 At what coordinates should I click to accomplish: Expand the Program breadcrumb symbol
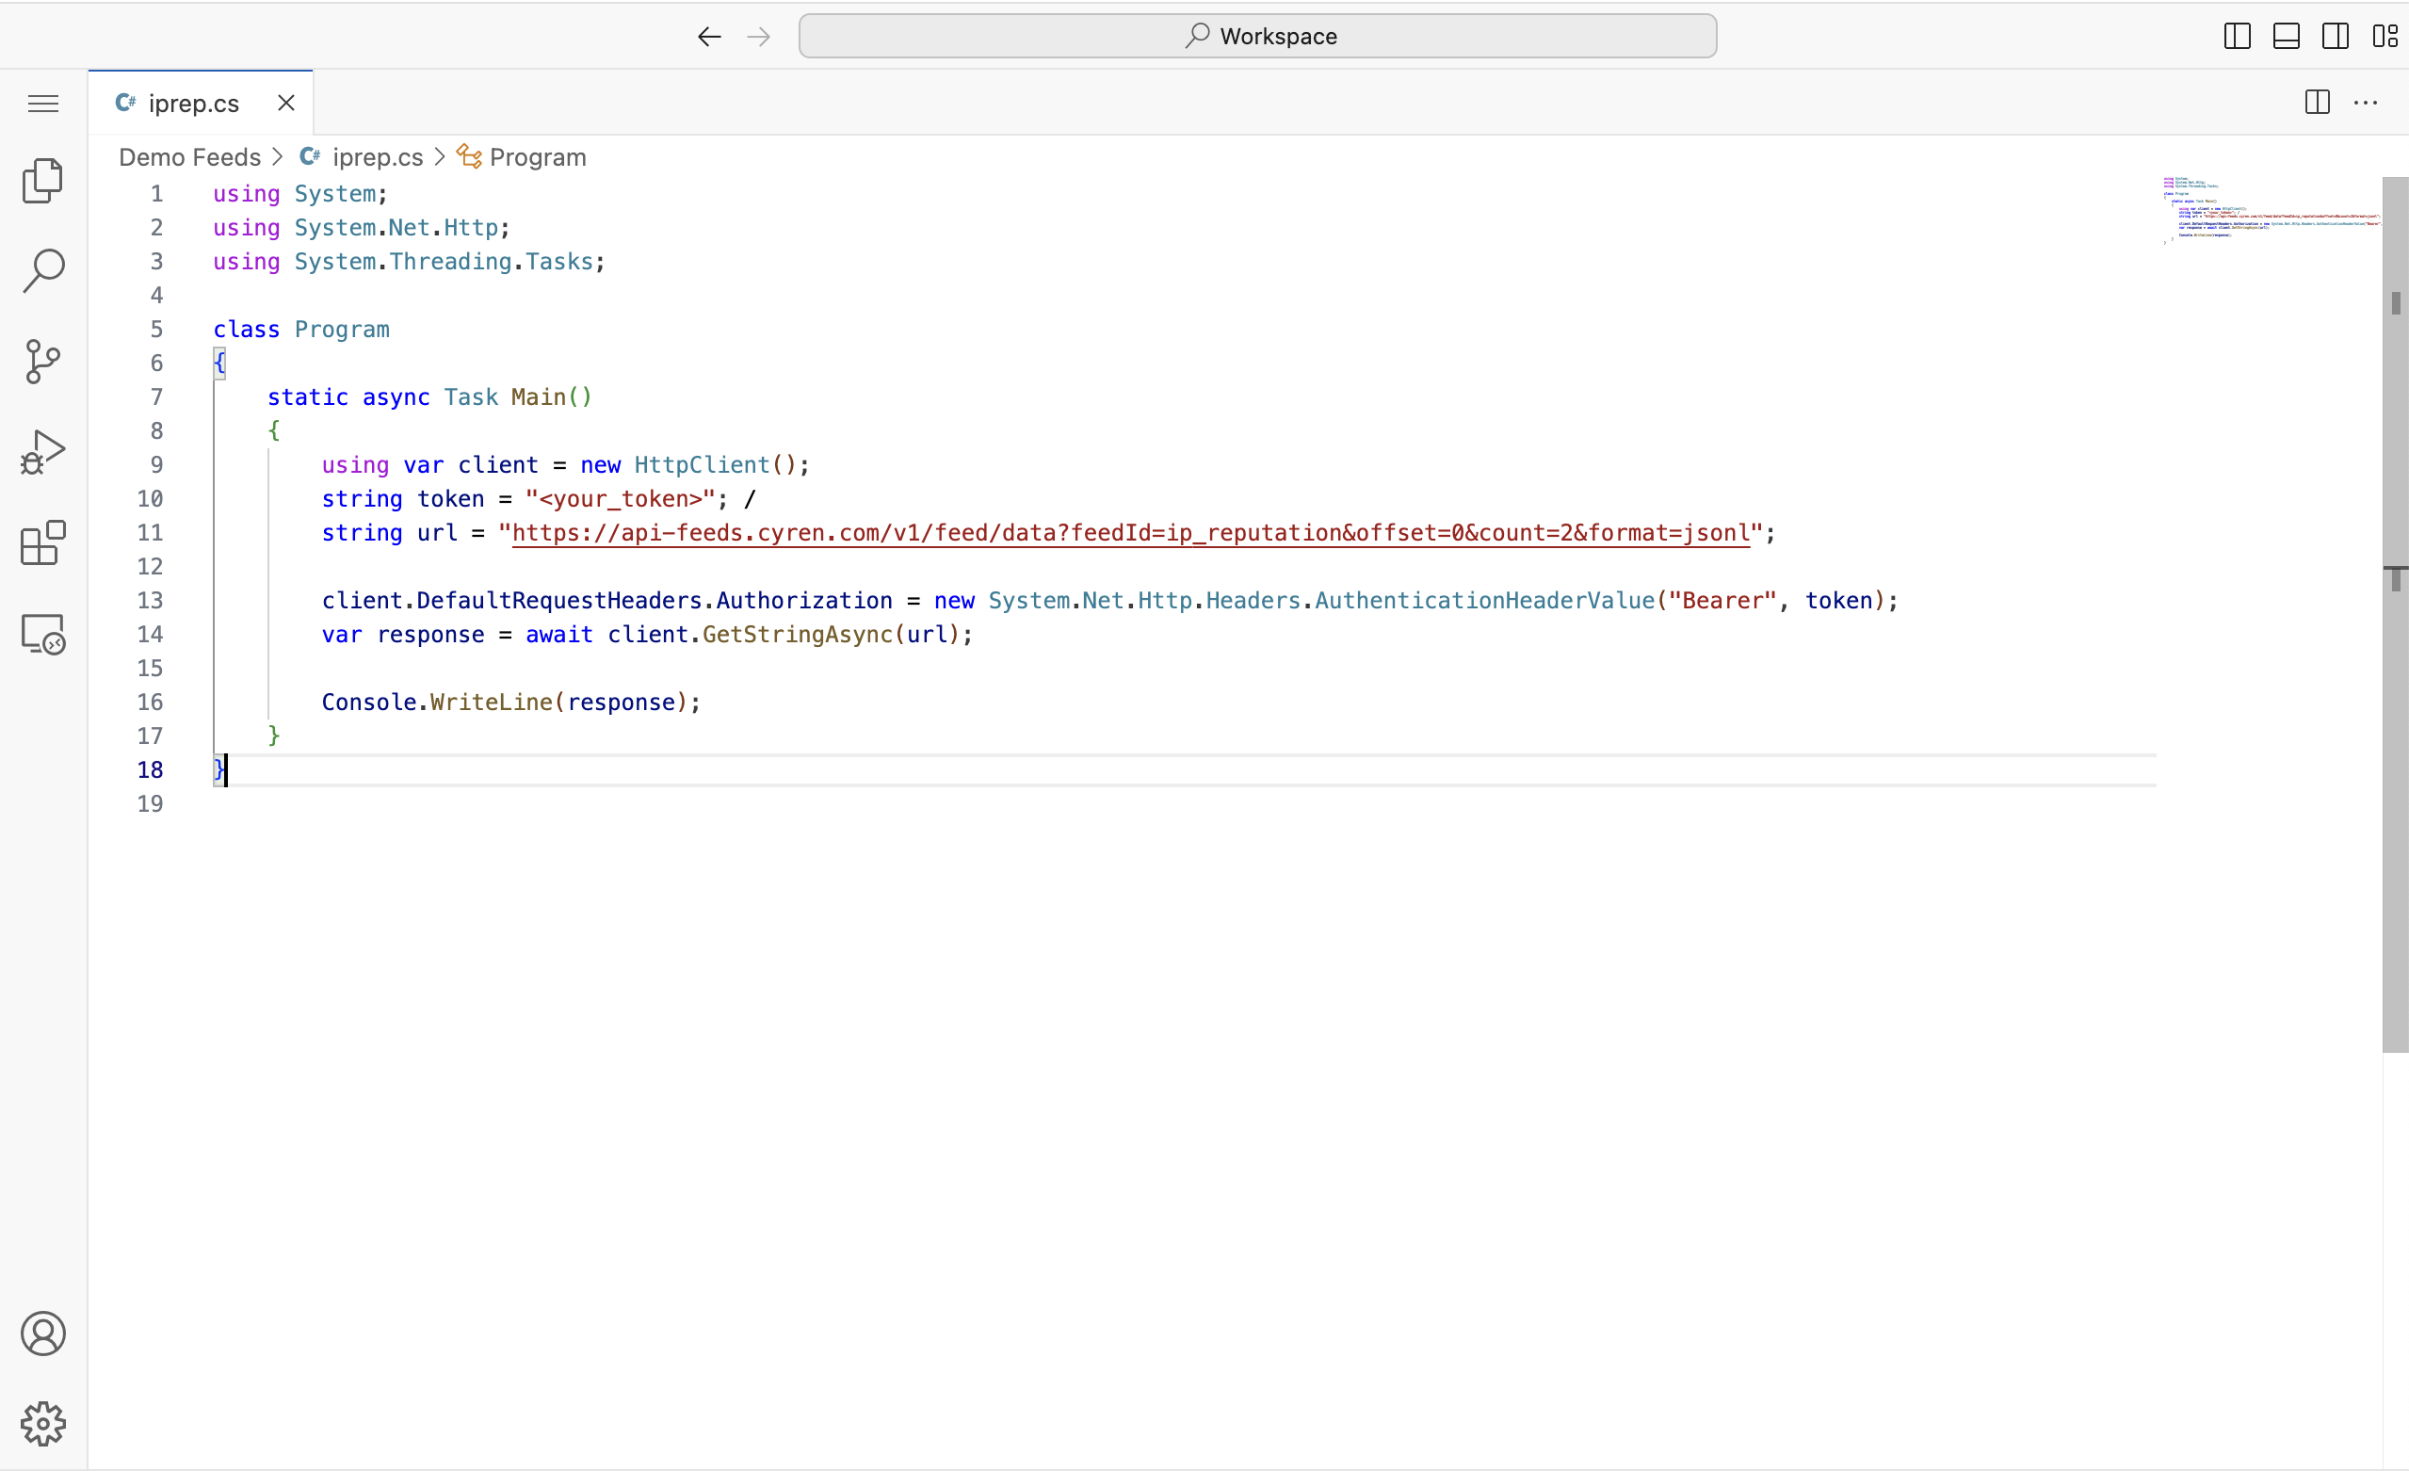pyautogui.click(x=537, y=157)
